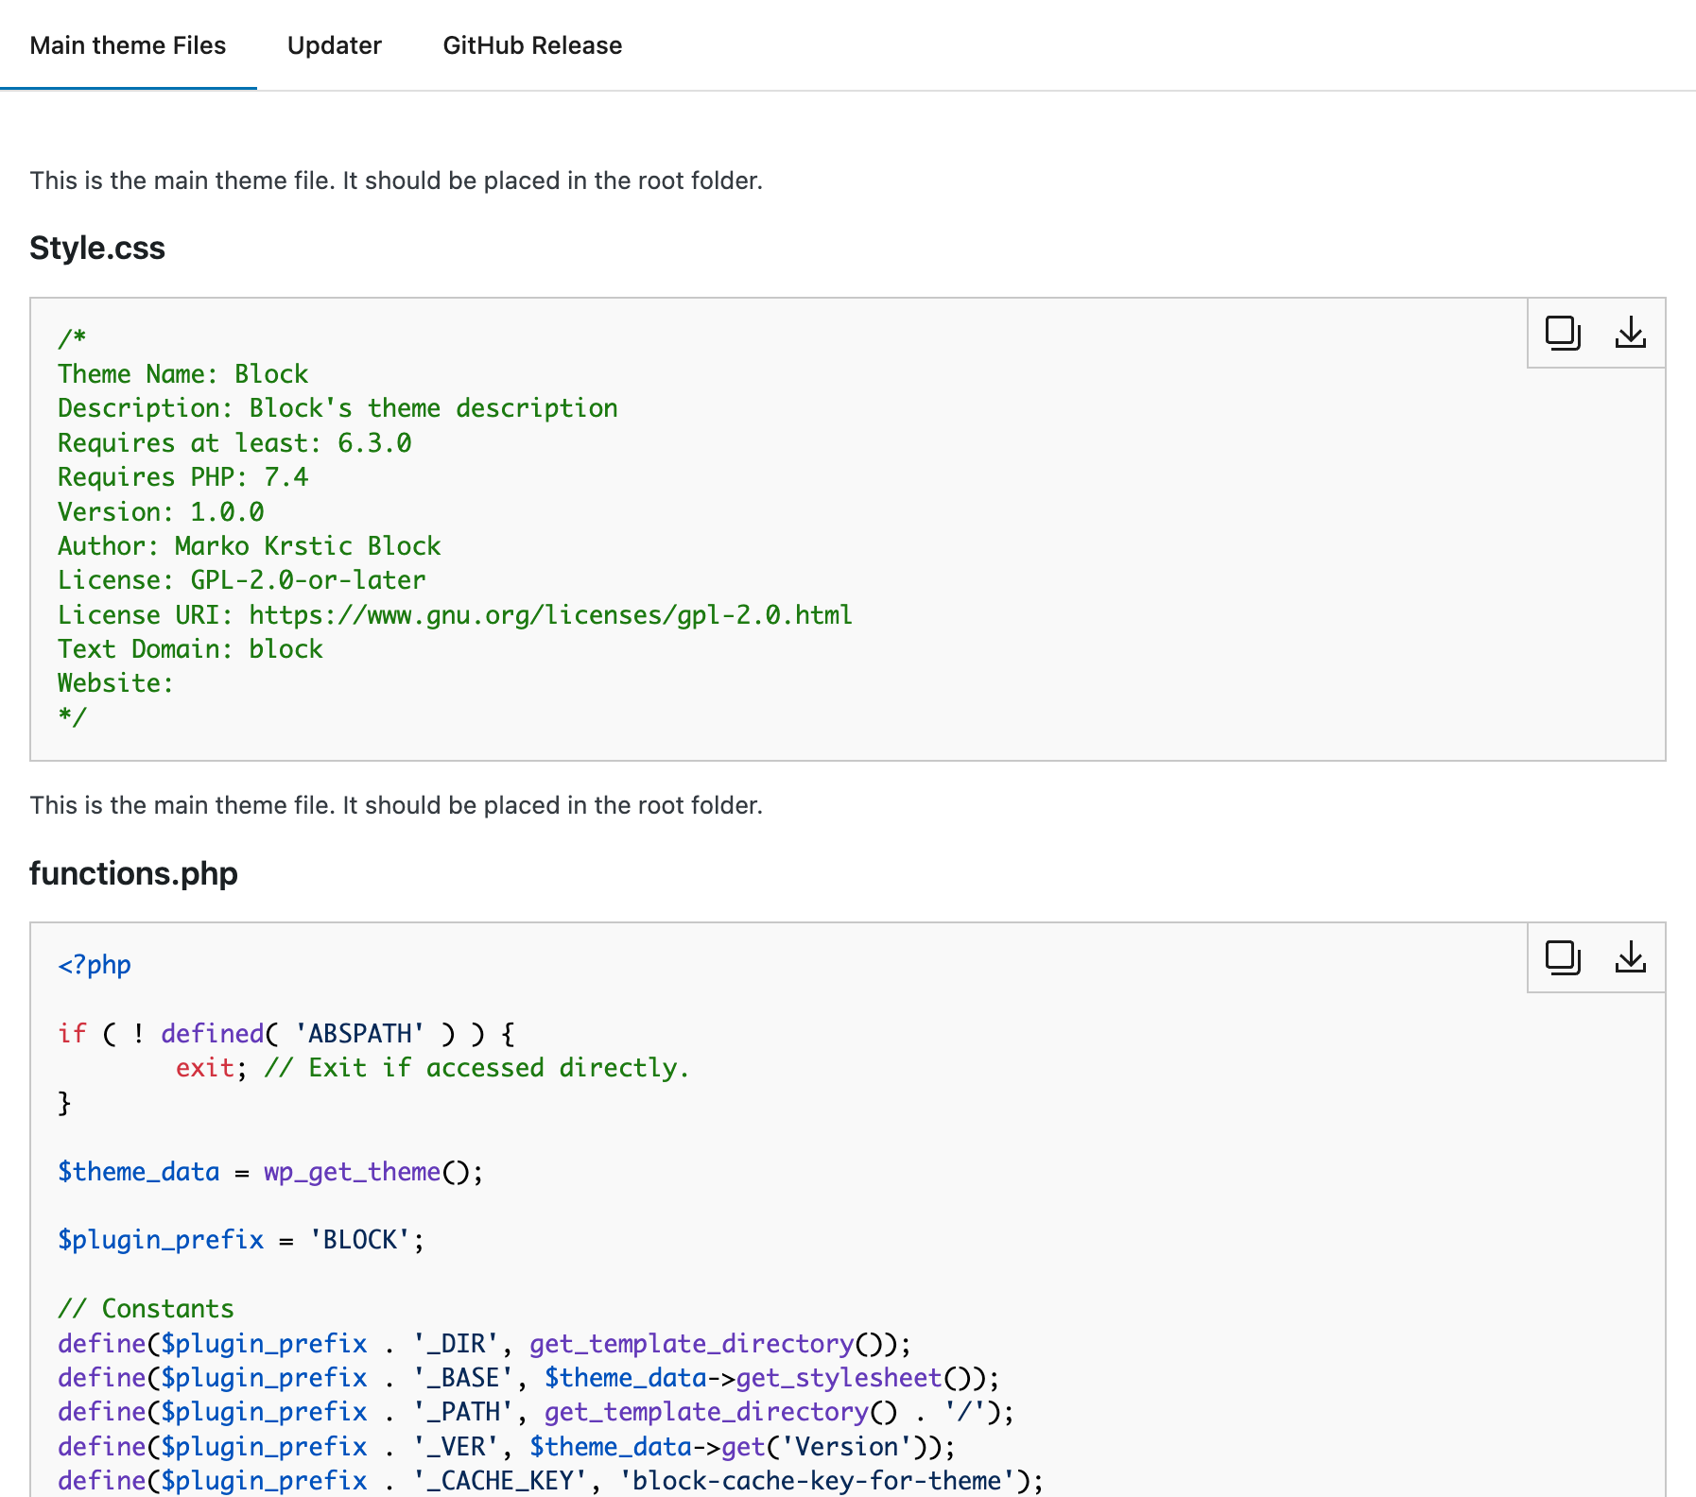The width and height of the screenshot is (1696, 1497).
Task: Click the '<?php' opening tag
Action: point(95,965)
